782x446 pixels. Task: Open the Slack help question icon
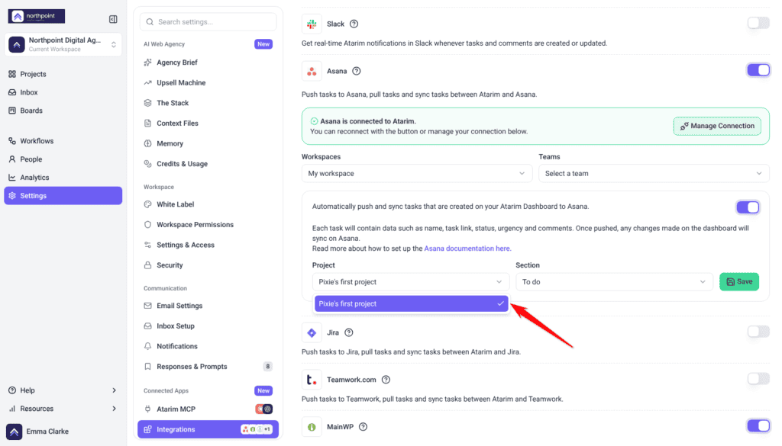tap(354, 24)
